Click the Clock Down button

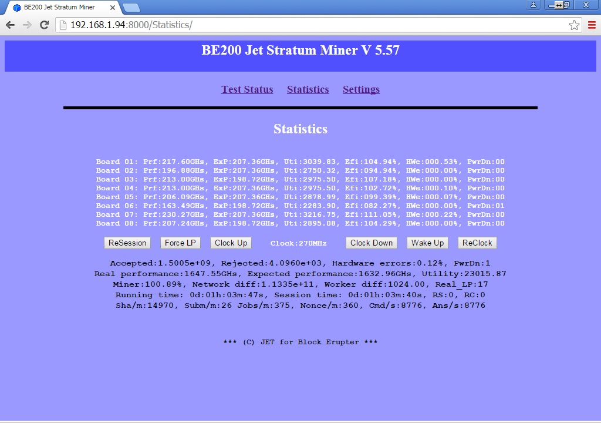click(x=372, y=243)
